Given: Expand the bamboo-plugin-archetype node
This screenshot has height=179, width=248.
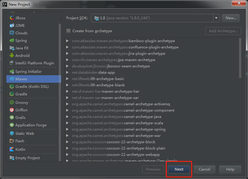Looking at the screenshot, I should (x=67, y=41).
